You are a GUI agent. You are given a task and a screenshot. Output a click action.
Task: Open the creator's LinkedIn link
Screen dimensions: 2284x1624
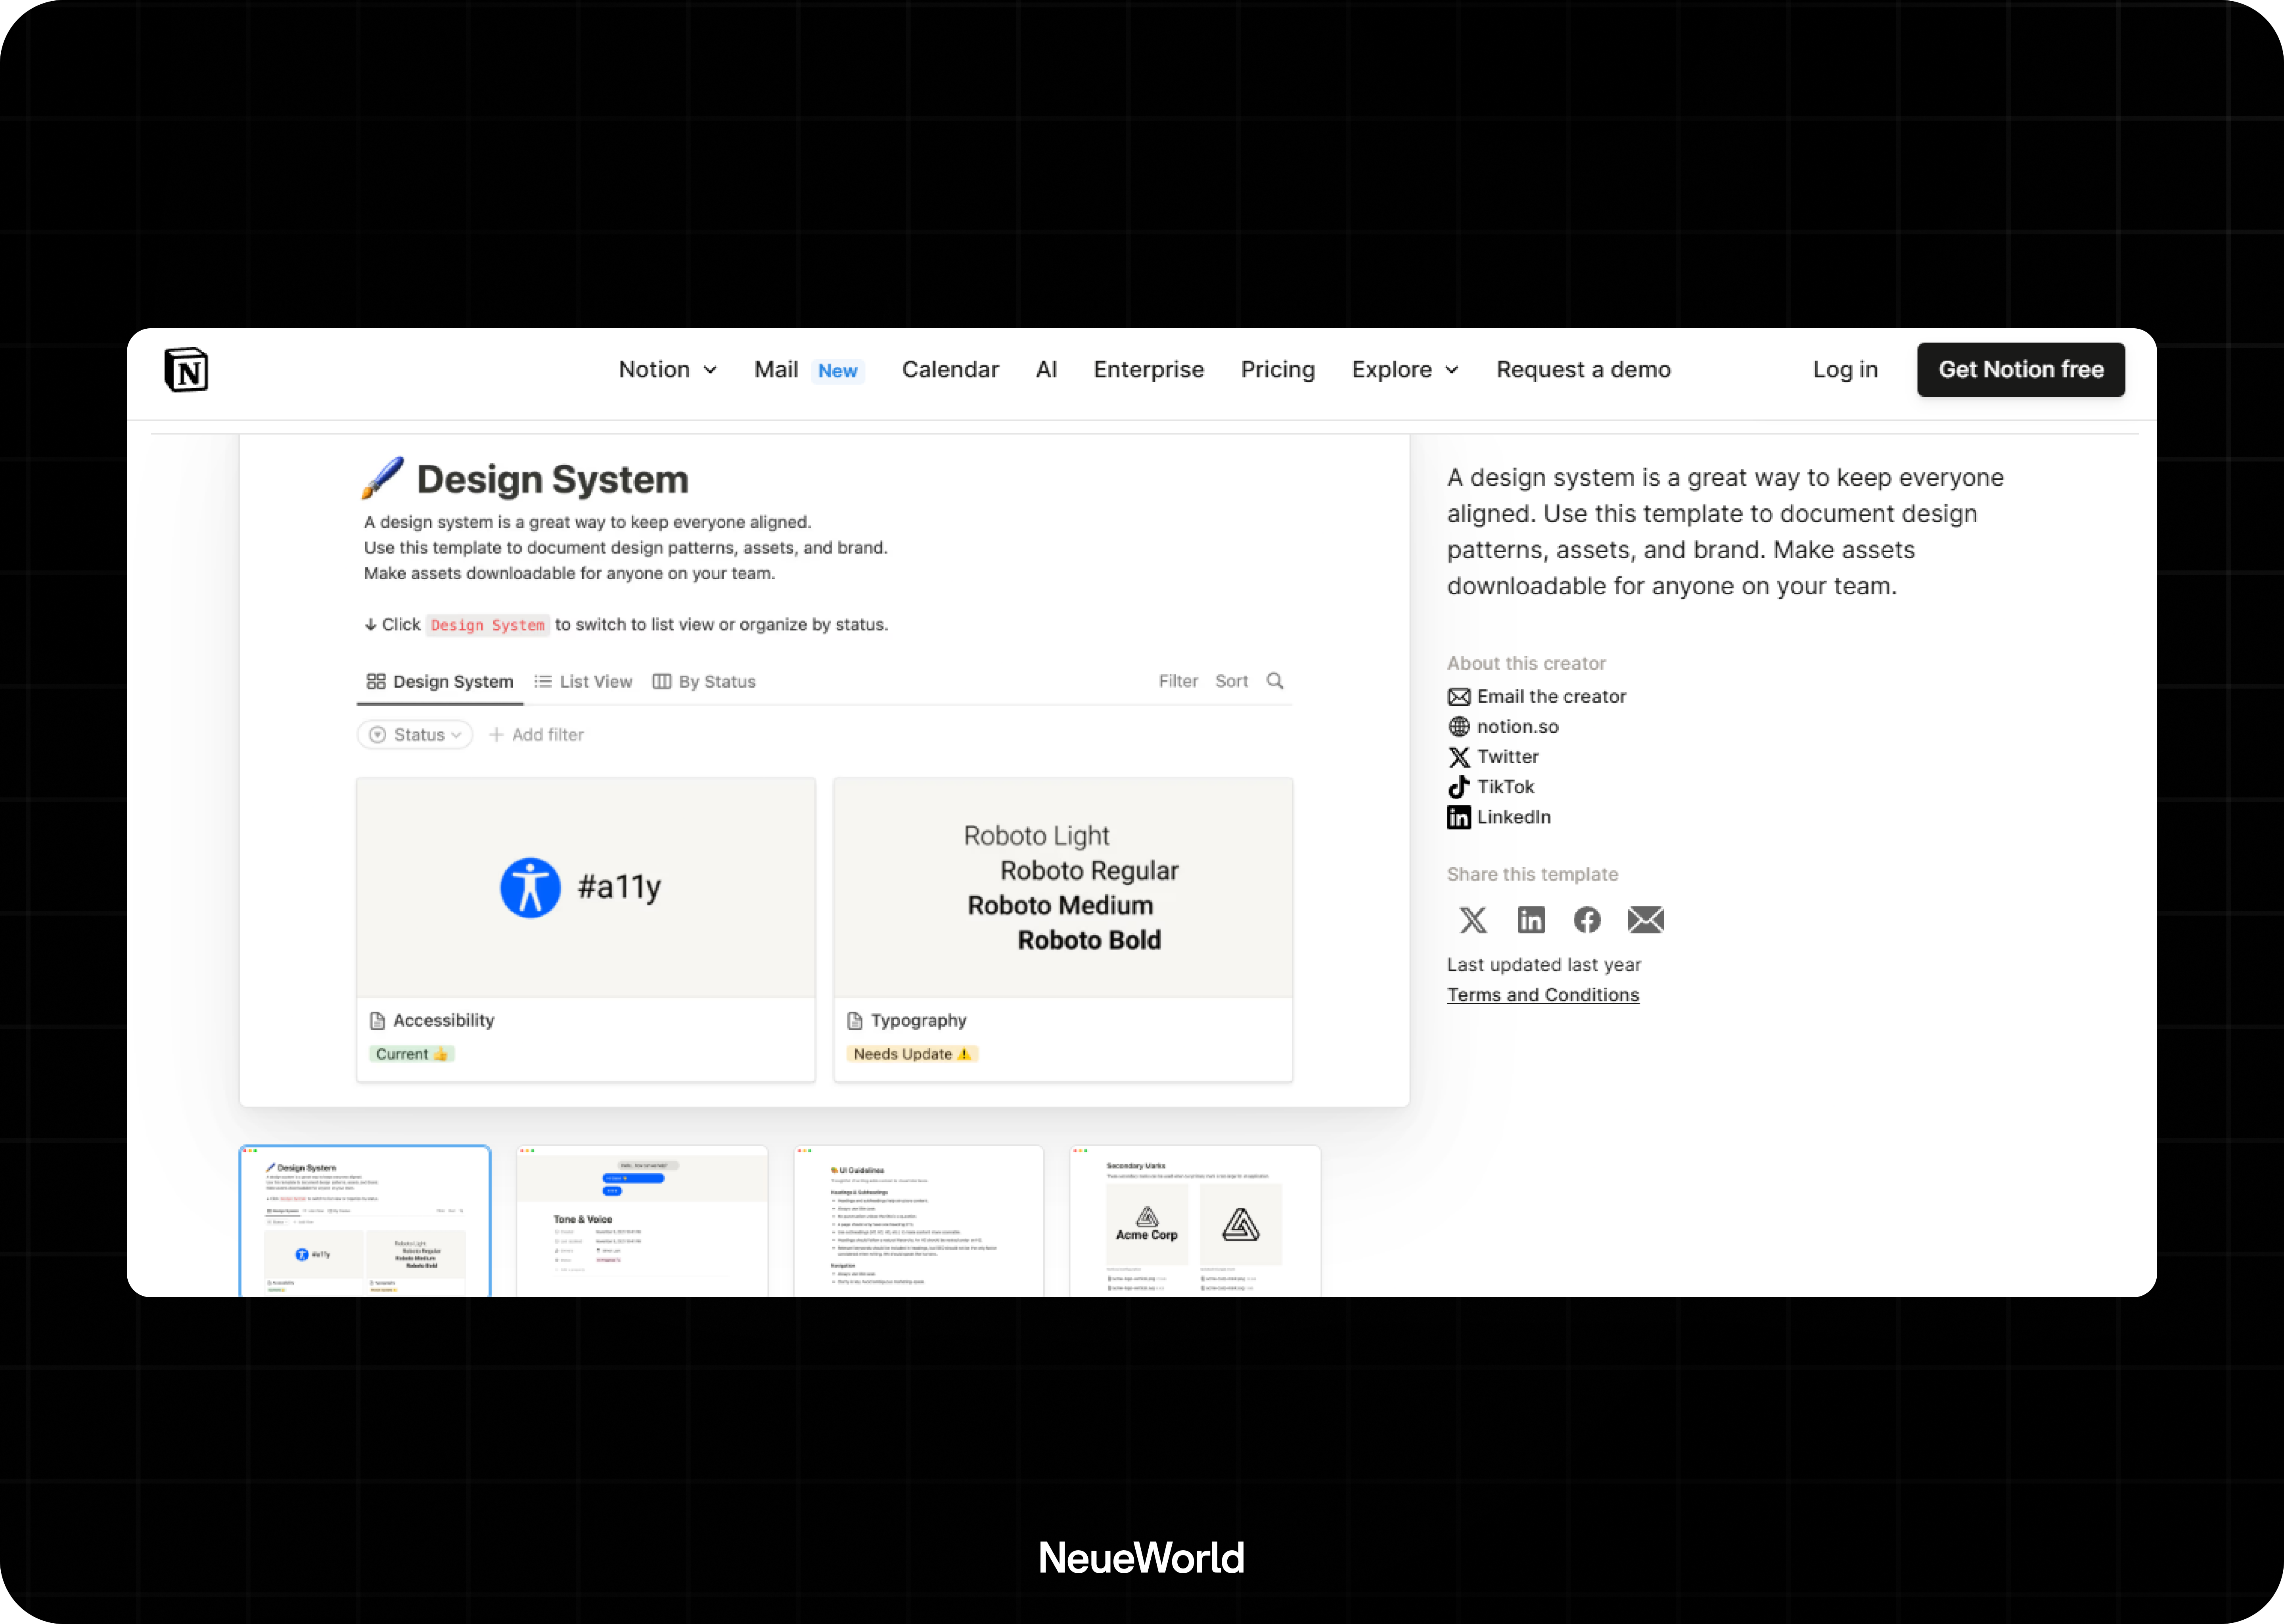click(1513, 817)
